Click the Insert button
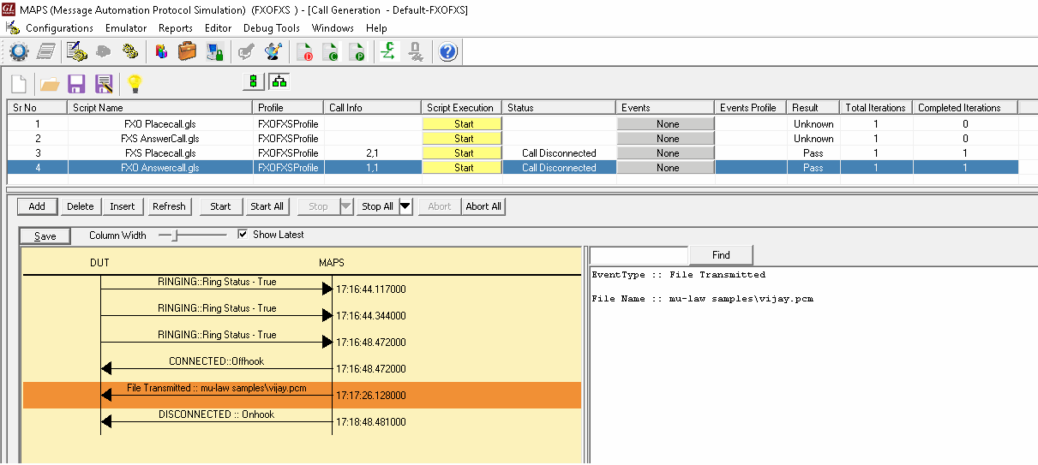1038x465 pixels. point(123,206)
